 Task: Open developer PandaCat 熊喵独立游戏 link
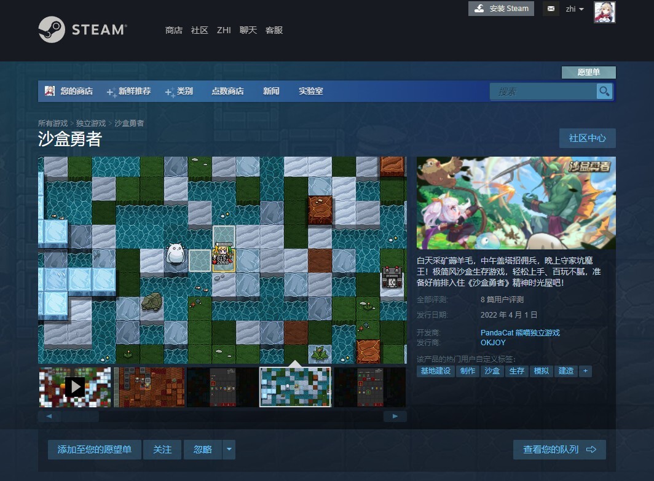click(x=520, y=332)
